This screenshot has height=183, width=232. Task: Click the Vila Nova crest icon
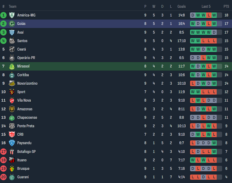[12, 100]
